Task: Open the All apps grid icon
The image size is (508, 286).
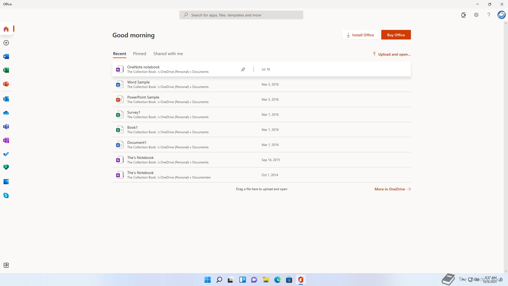Action: coord(6,265)
